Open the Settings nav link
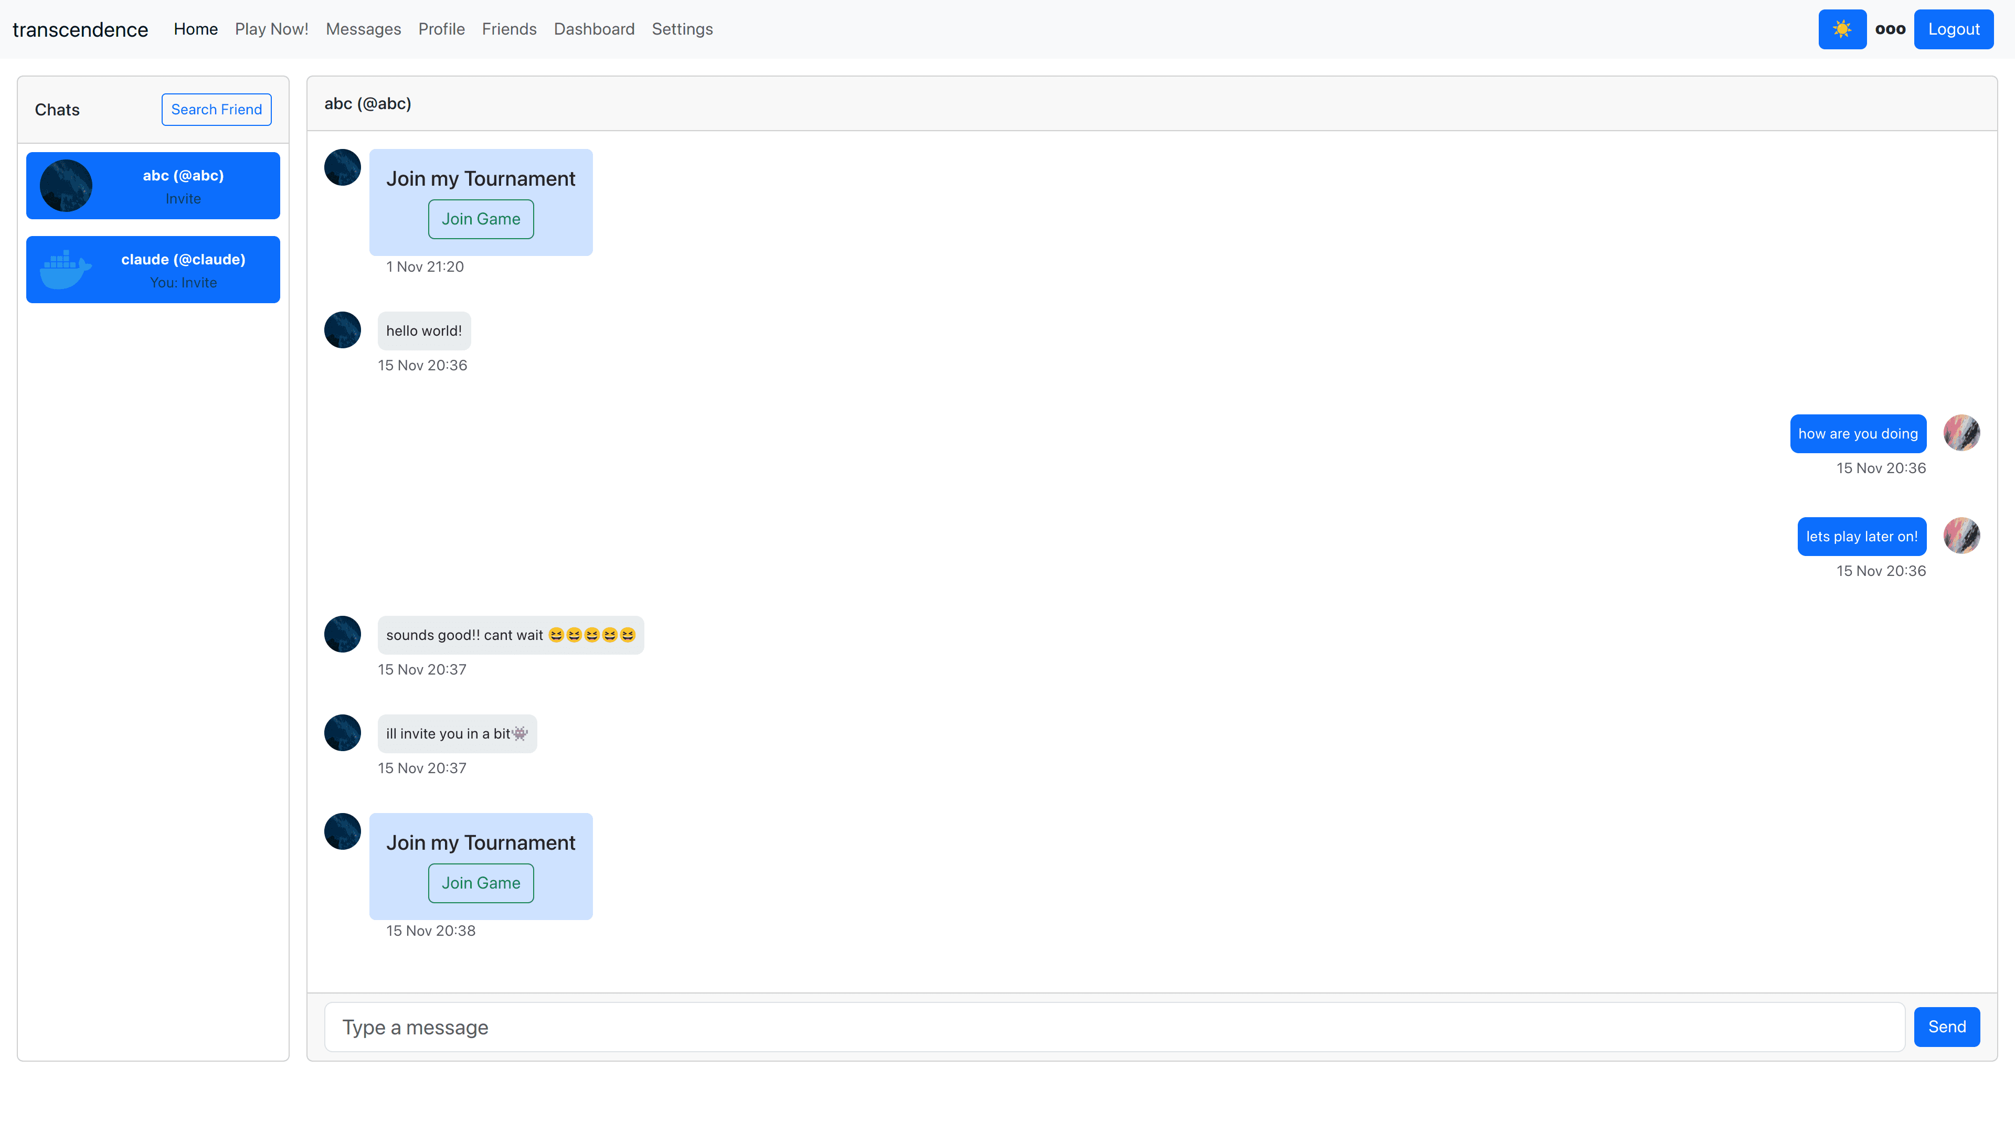This screenshot has height=1133, width=2015. coord(681,29)
